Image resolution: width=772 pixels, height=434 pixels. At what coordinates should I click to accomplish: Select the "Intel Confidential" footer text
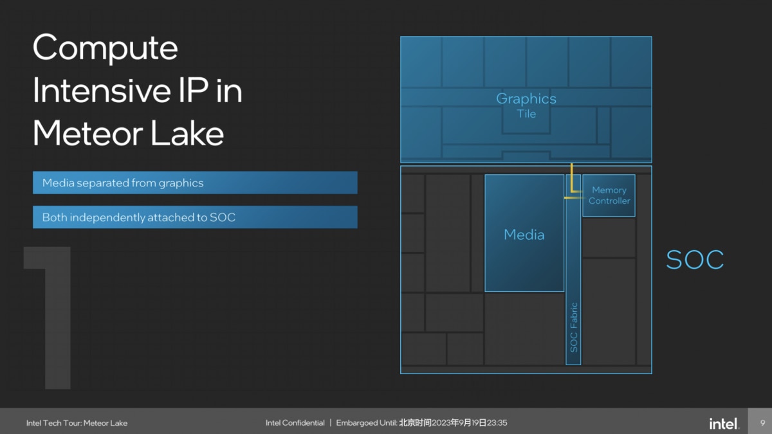tap(295, 423)
